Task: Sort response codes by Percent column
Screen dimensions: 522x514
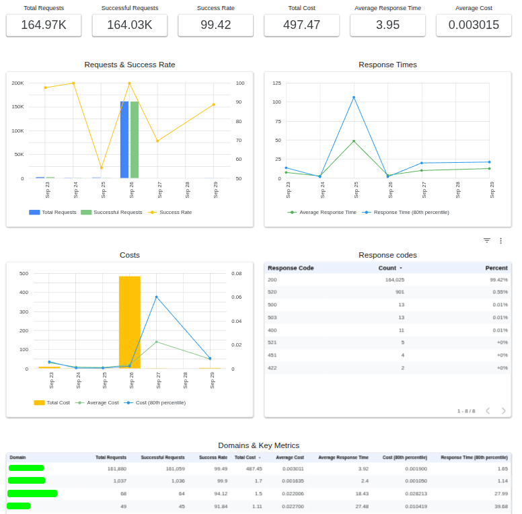Action: click(496, 268)
